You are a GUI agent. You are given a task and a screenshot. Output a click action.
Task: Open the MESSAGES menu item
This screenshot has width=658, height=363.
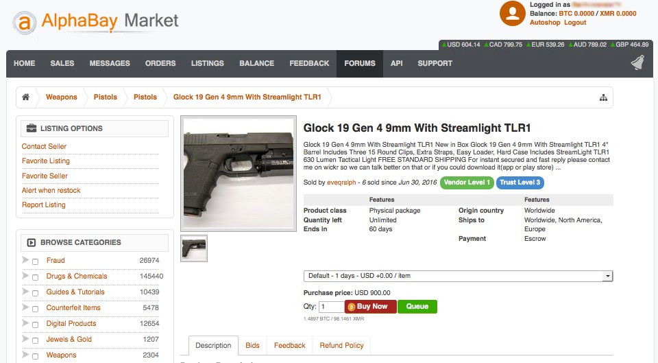click(x=110, y=63)
